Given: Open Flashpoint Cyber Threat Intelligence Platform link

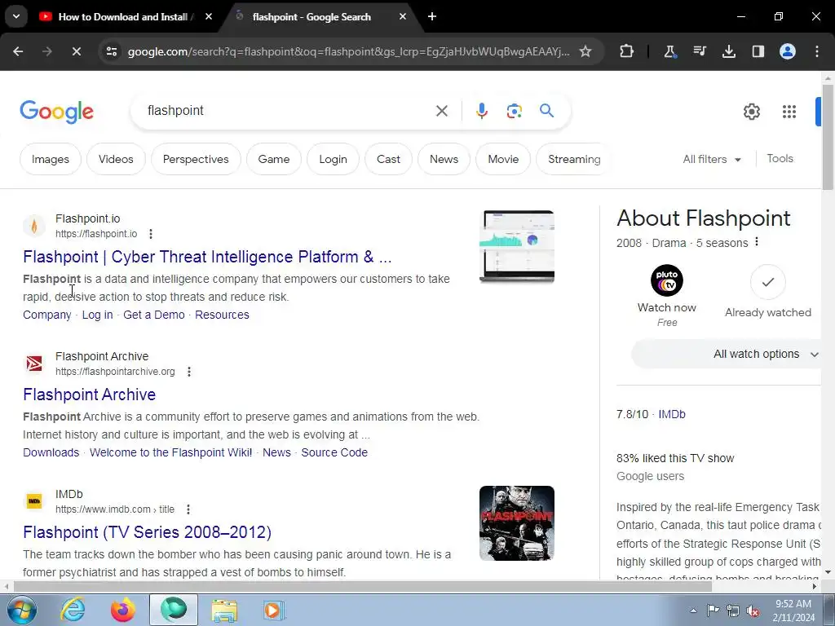Looking at the screenshot, I should click(207, 257).
